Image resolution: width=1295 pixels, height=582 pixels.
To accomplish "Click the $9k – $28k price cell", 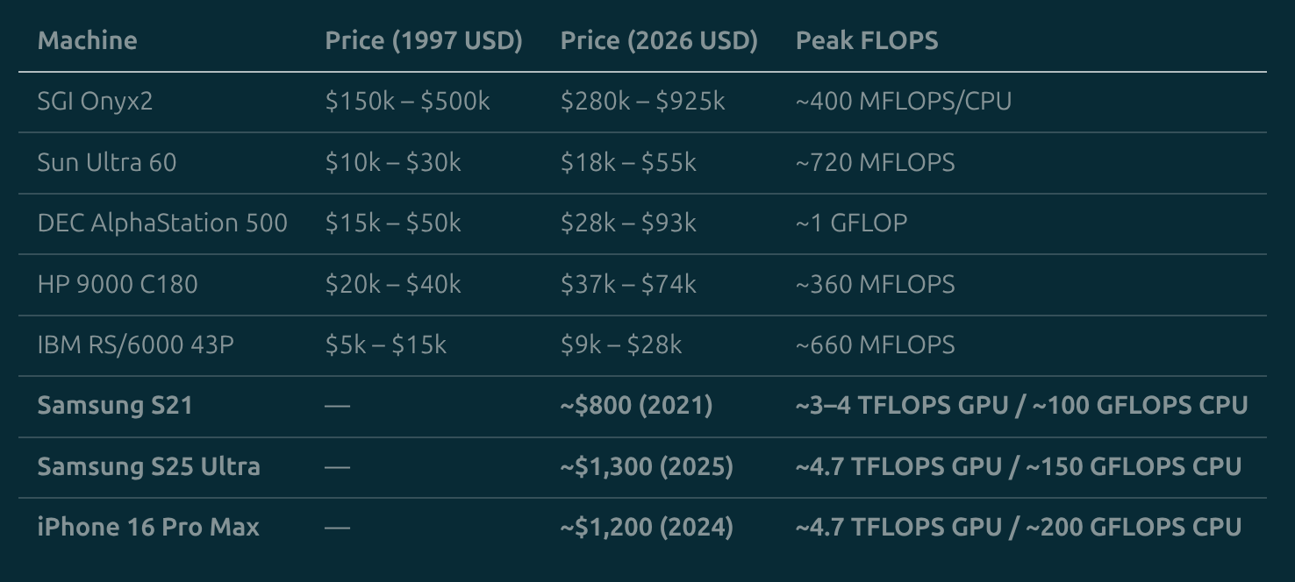I will click(621, 344).
